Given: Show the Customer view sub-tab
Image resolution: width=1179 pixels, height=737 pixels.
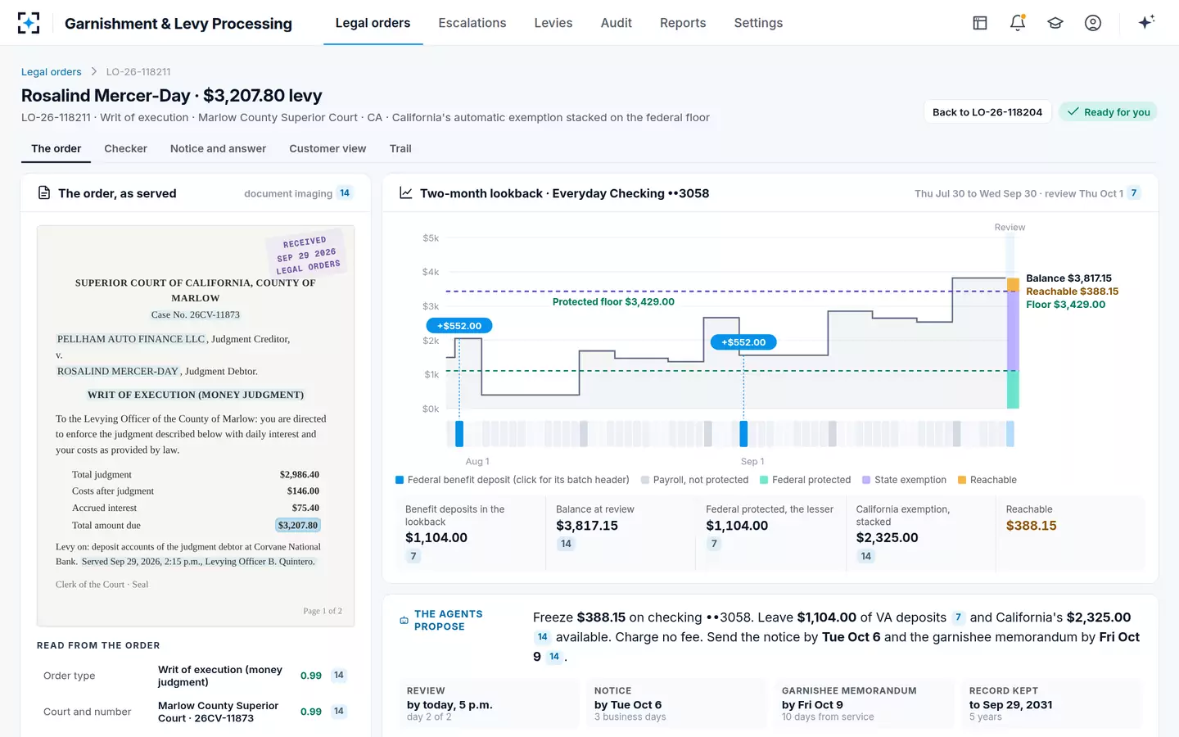Looking at the screenshot, I should click(327, 149).
